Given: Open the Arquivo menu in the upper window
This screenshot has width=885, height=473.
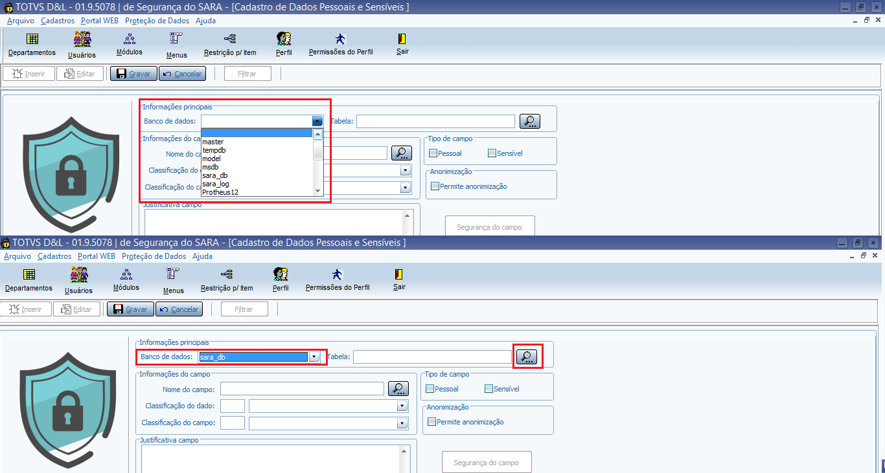Looking at the screenshot, I should 21,21.
